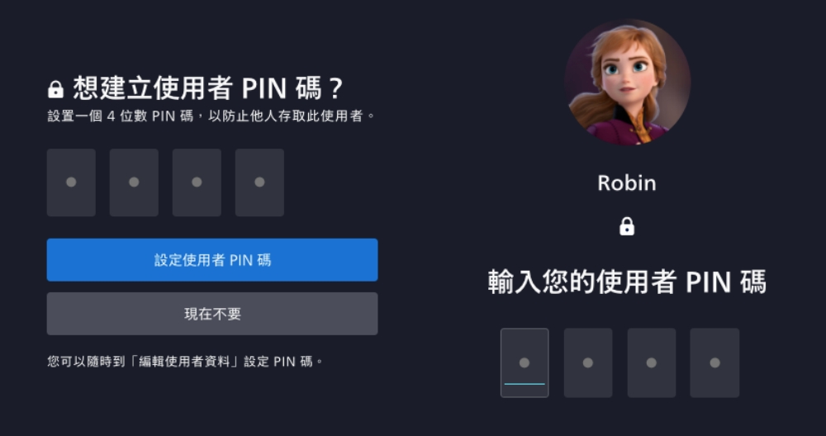The image size is (826, 436).
Task: Focus the fourth digit box in the create-PIN row
Action: point(259,182)
